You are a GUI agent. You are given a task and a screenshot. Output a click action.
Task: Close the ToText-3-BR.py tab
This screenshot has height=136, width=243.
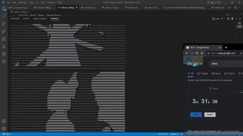[77, 8]
